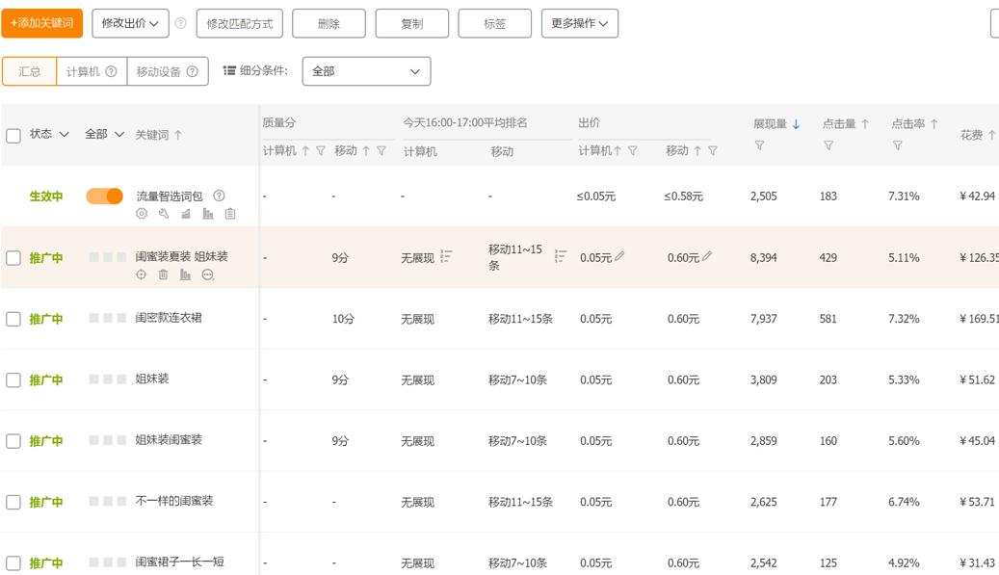The image size is (999, 575).
Task: Open the filter funnel under 展现量 column
Action: pyautogui.click(x=758, y=145)
